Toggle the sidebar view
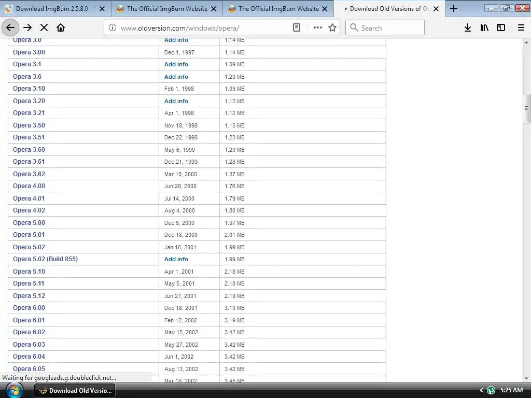Screen dimensions: 531x398 pos(501,28)
